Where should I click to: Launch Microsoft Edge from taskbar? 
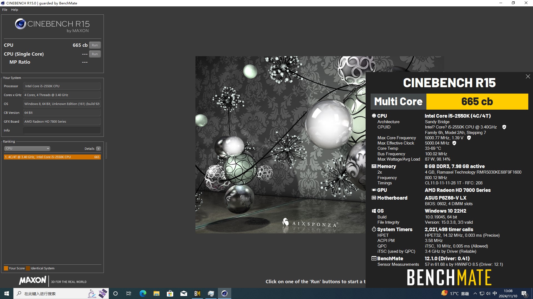coord(143,293)
